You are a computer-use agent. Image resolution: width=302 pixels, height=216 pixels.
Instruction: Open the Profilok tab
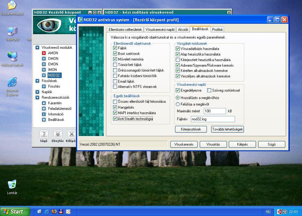[217, 30]
